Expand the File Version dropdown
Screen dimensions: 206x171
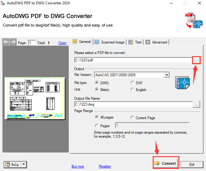point(167,75)
